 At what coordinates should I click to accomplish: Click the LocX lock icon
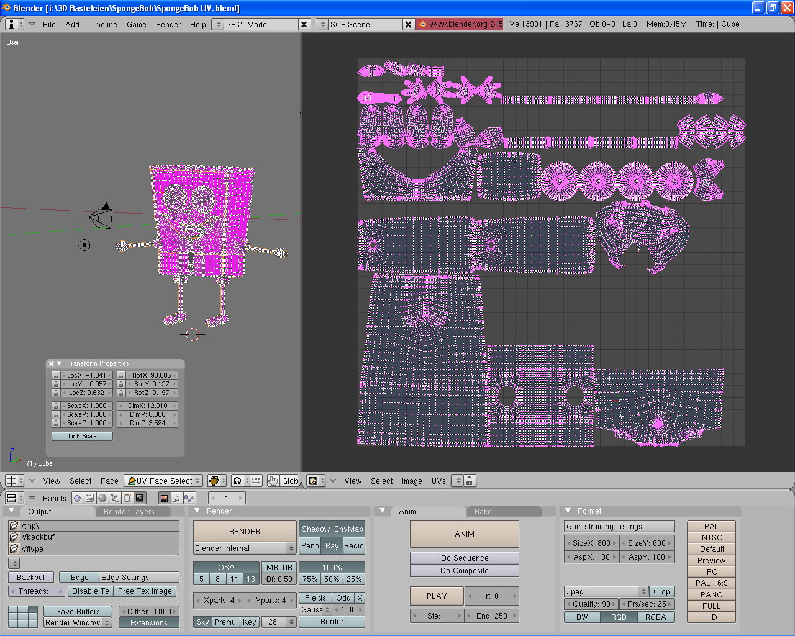pos(56,376)
